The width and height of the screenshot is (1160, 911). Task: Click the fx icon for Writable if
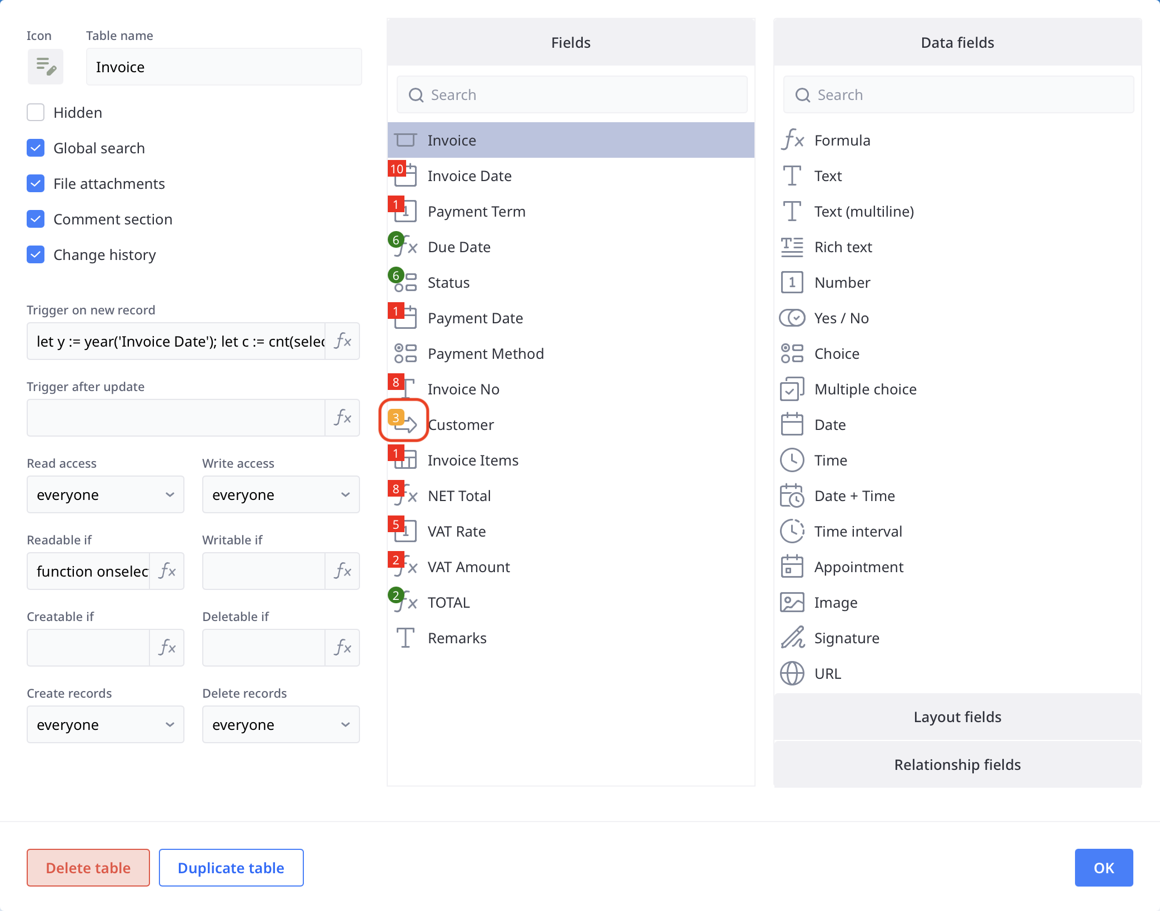(342, 571)
